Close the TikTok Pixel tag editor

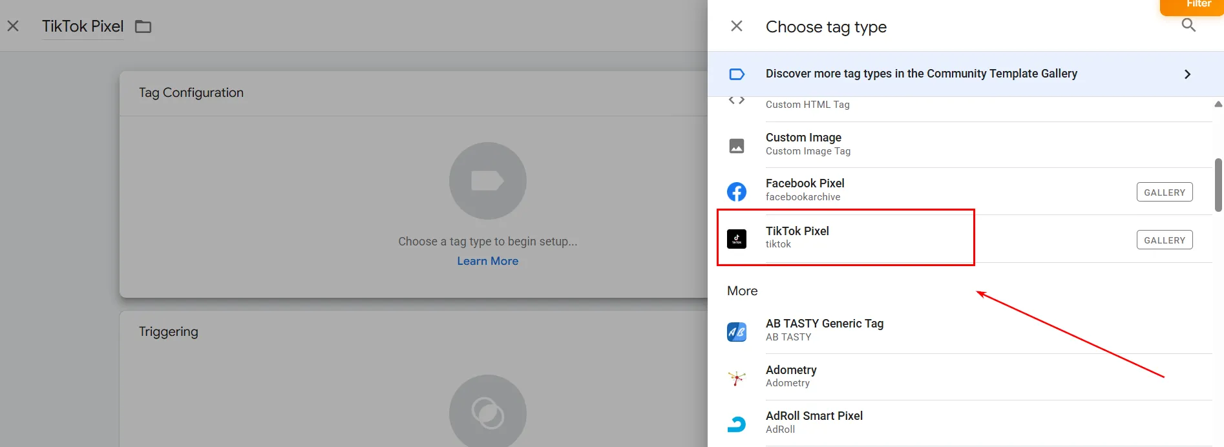(x=13, y=26)
